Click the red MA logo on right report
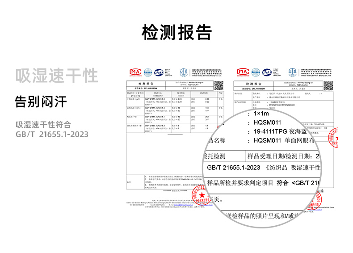 click(x=244, y=72)
